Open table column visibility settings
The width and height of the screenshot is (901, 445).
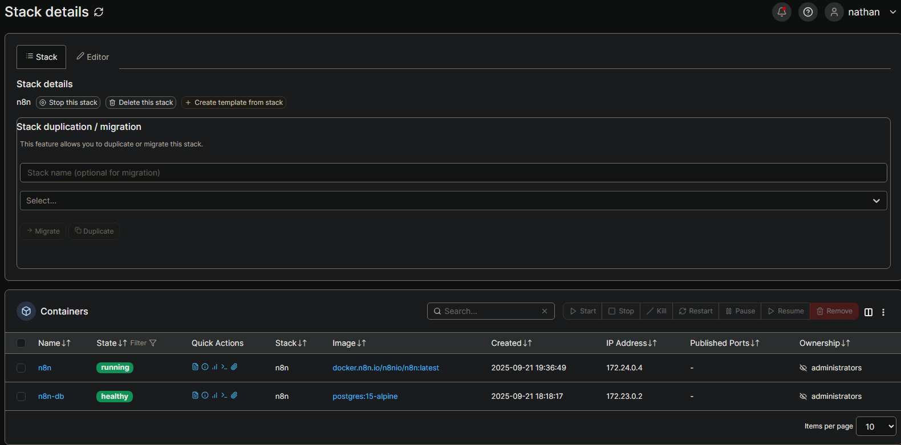[868, 312]
